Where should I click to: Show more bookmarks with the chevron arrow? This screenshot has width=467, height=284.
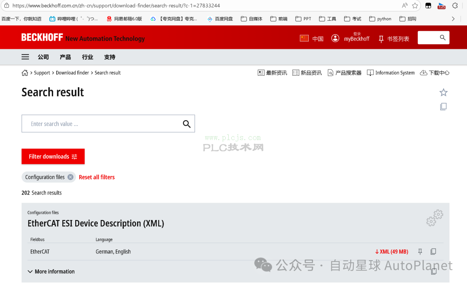453,19
